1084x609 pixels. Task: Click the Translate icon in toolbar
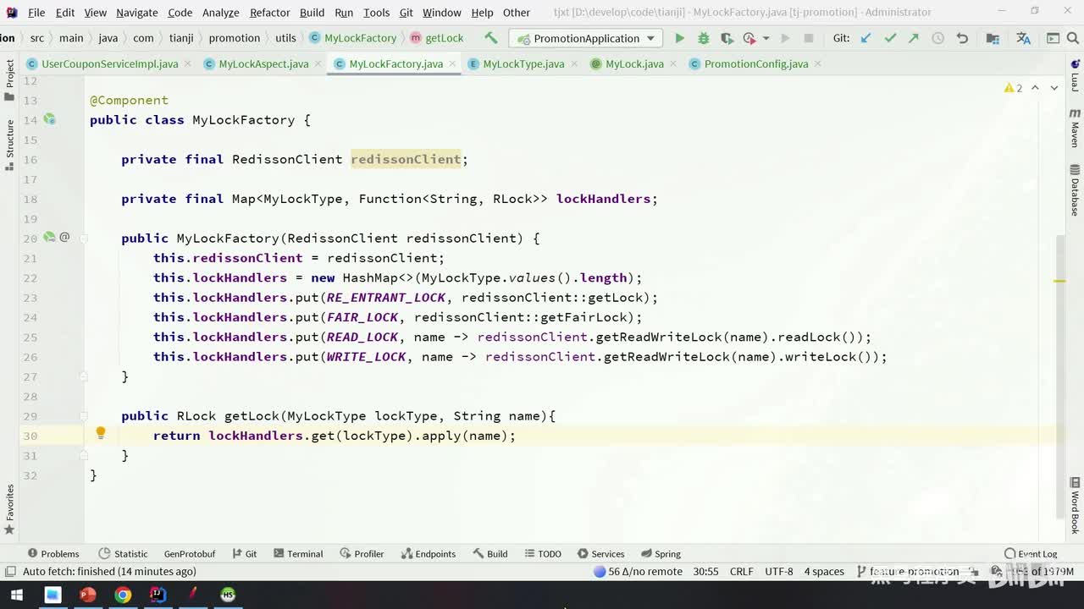pos(1023,38)
